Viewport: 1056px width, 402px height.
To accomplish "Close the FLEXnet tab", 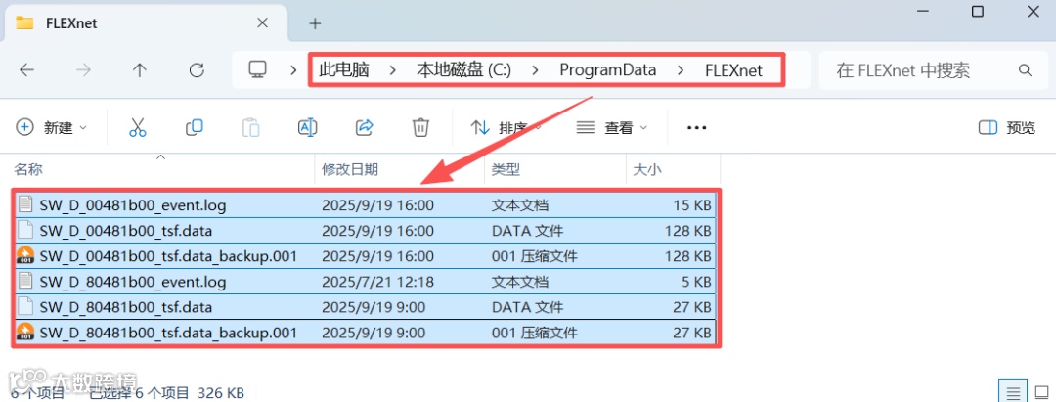I will 263,22.
